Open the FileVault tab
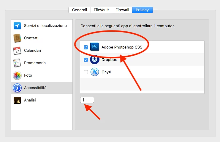 [101, 10]
